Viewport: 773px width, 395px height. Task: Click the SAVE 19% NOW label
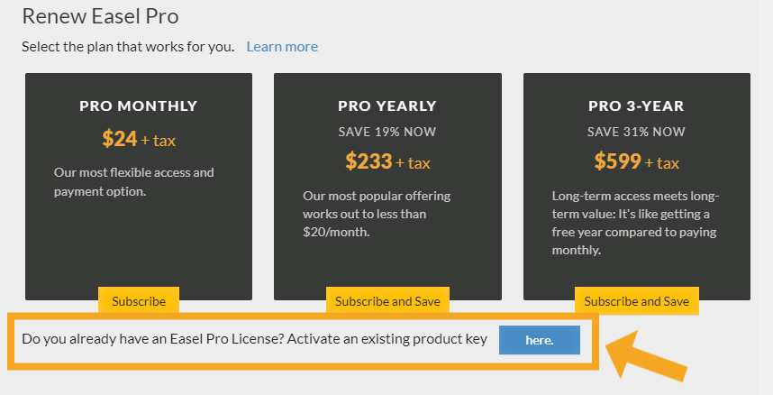tap(387, 132)
